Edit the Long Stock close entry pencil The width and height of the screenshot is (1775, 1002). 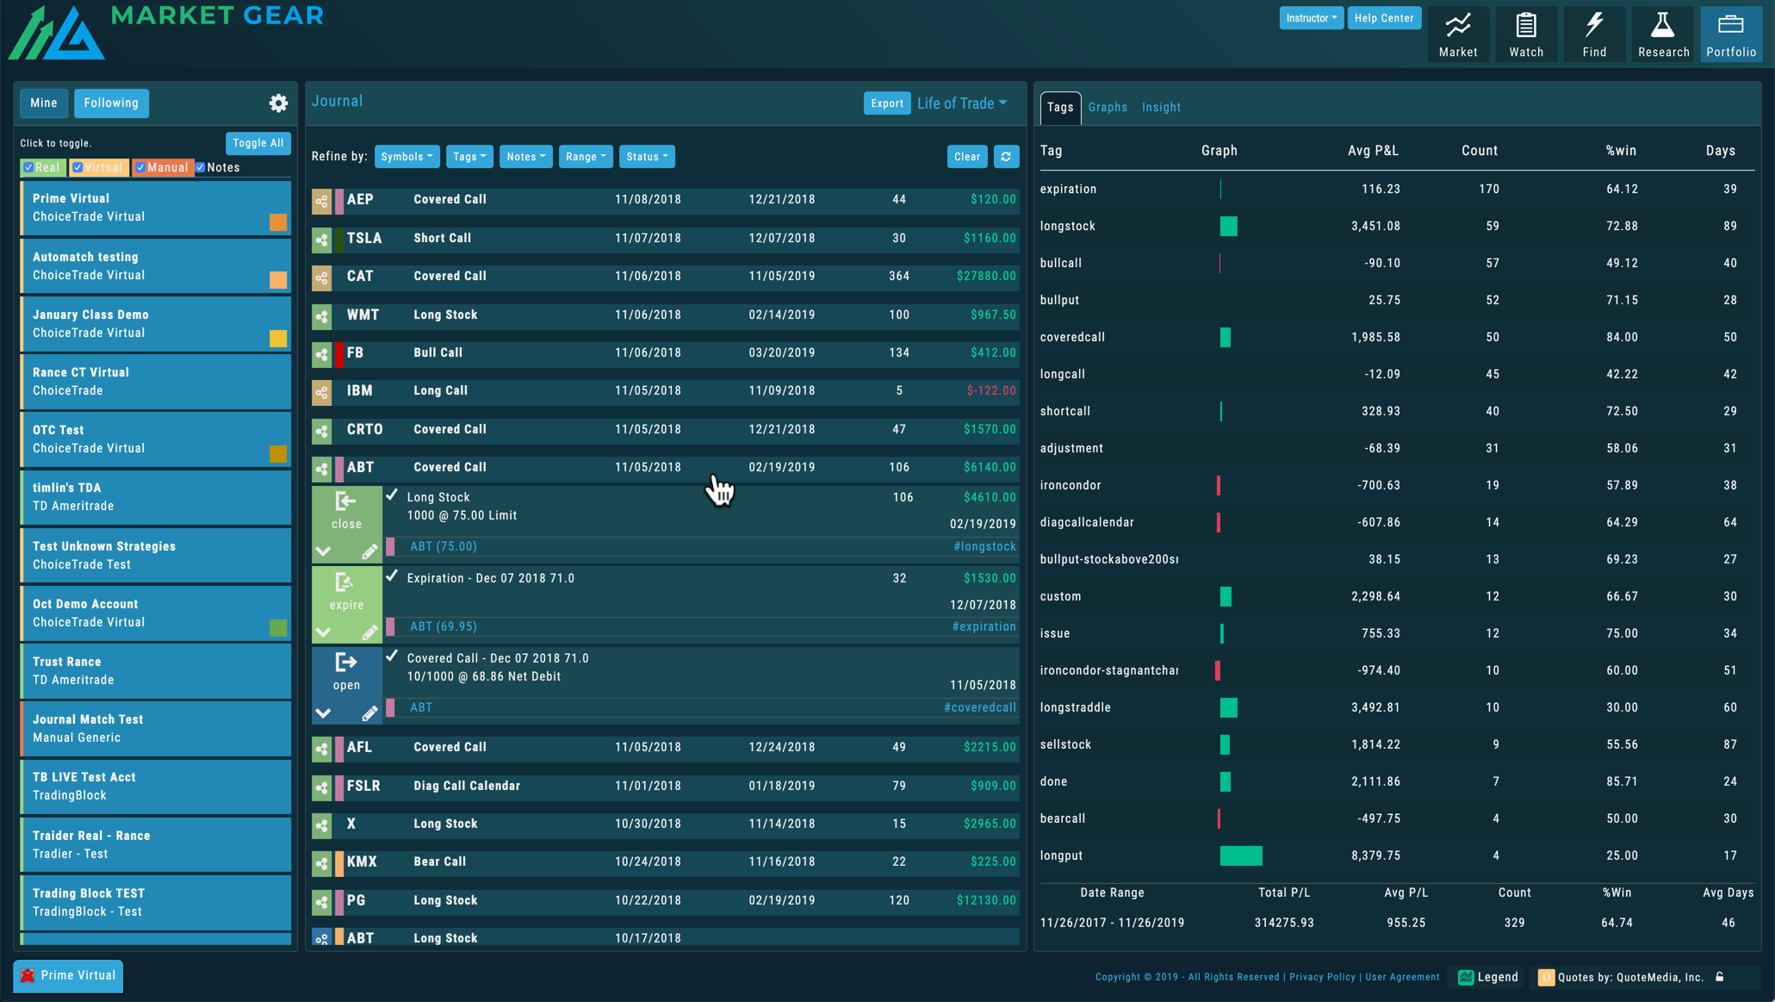point(369,551)
